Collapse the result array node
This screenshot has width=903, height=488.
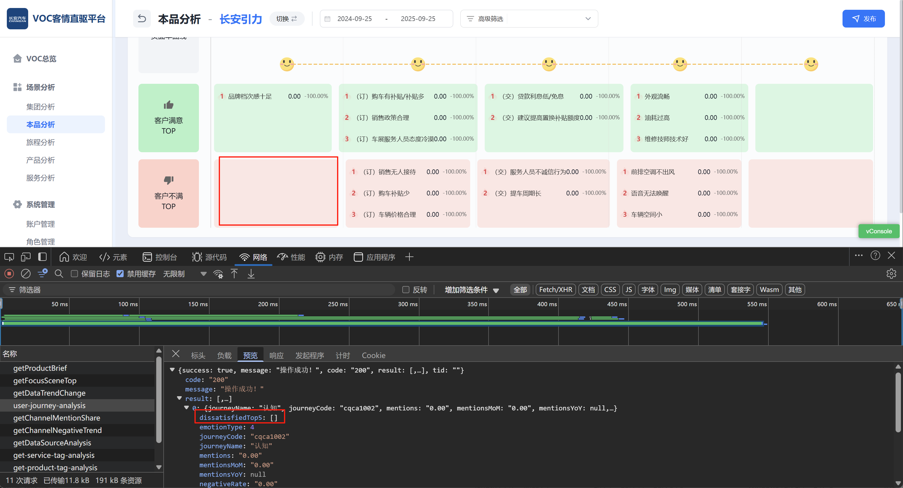click(x=179, y=398)
